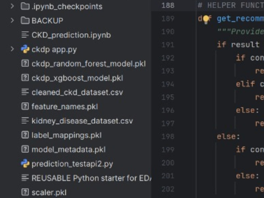Click the '# HELPER FUNCT' comment text
This screenshot has height=198, width=264.
[x=231, y=5]
